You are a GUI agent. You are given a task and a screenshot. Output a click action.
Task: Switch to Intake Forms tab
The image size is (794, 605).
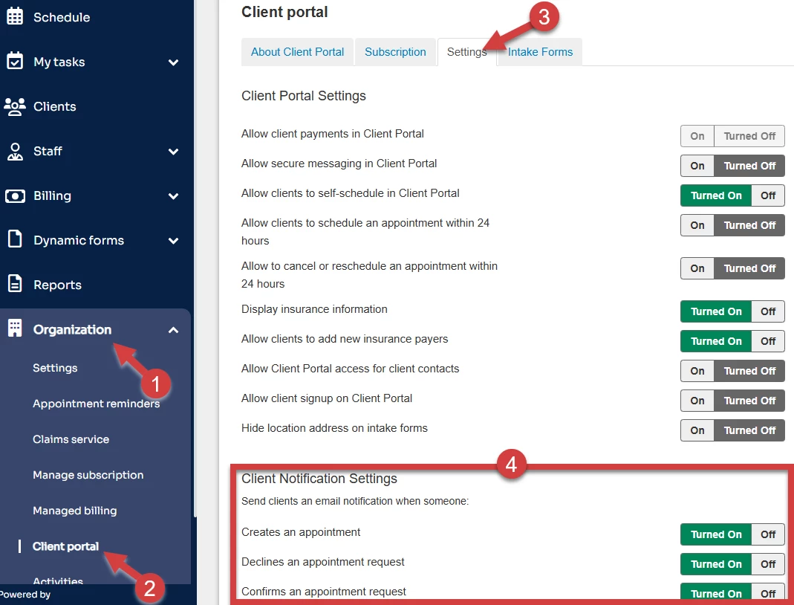pos(540,52)
